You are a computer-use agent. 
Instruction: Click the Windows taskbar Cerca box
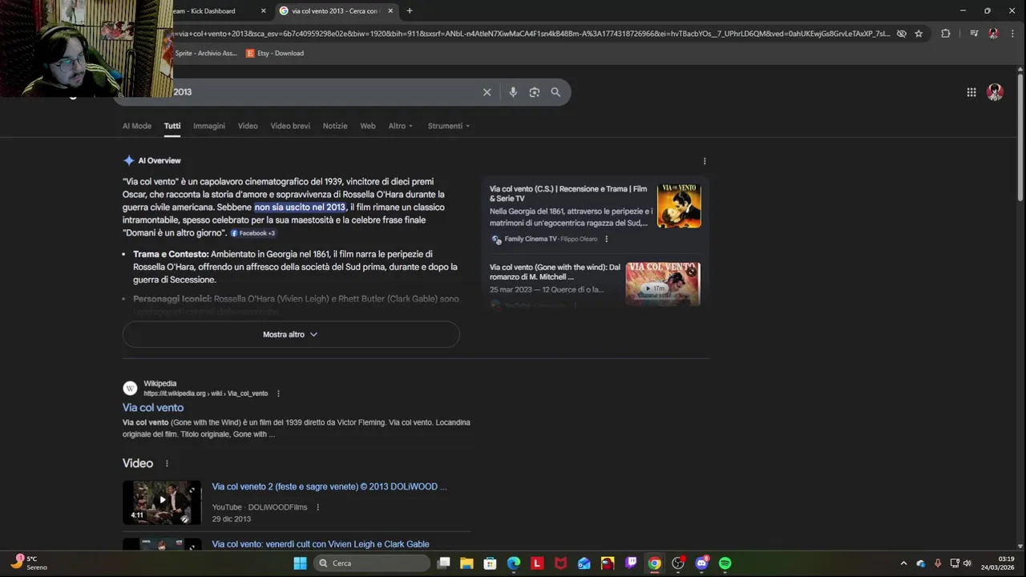pos(372,563)
